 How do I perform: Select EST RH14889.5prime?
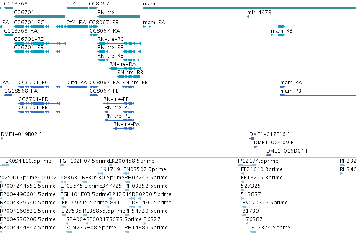[127, 232]
